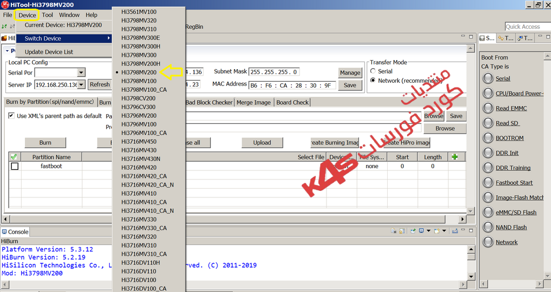Open the Serial Port dropdown
551x292 pixels.
pos(81,72)
